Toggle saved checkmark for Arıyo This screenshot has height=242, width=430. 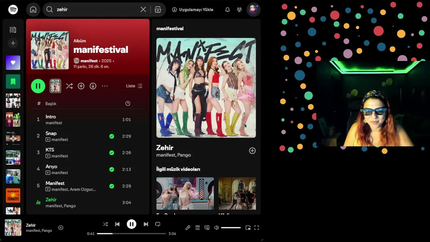click(x=112, y=169)
